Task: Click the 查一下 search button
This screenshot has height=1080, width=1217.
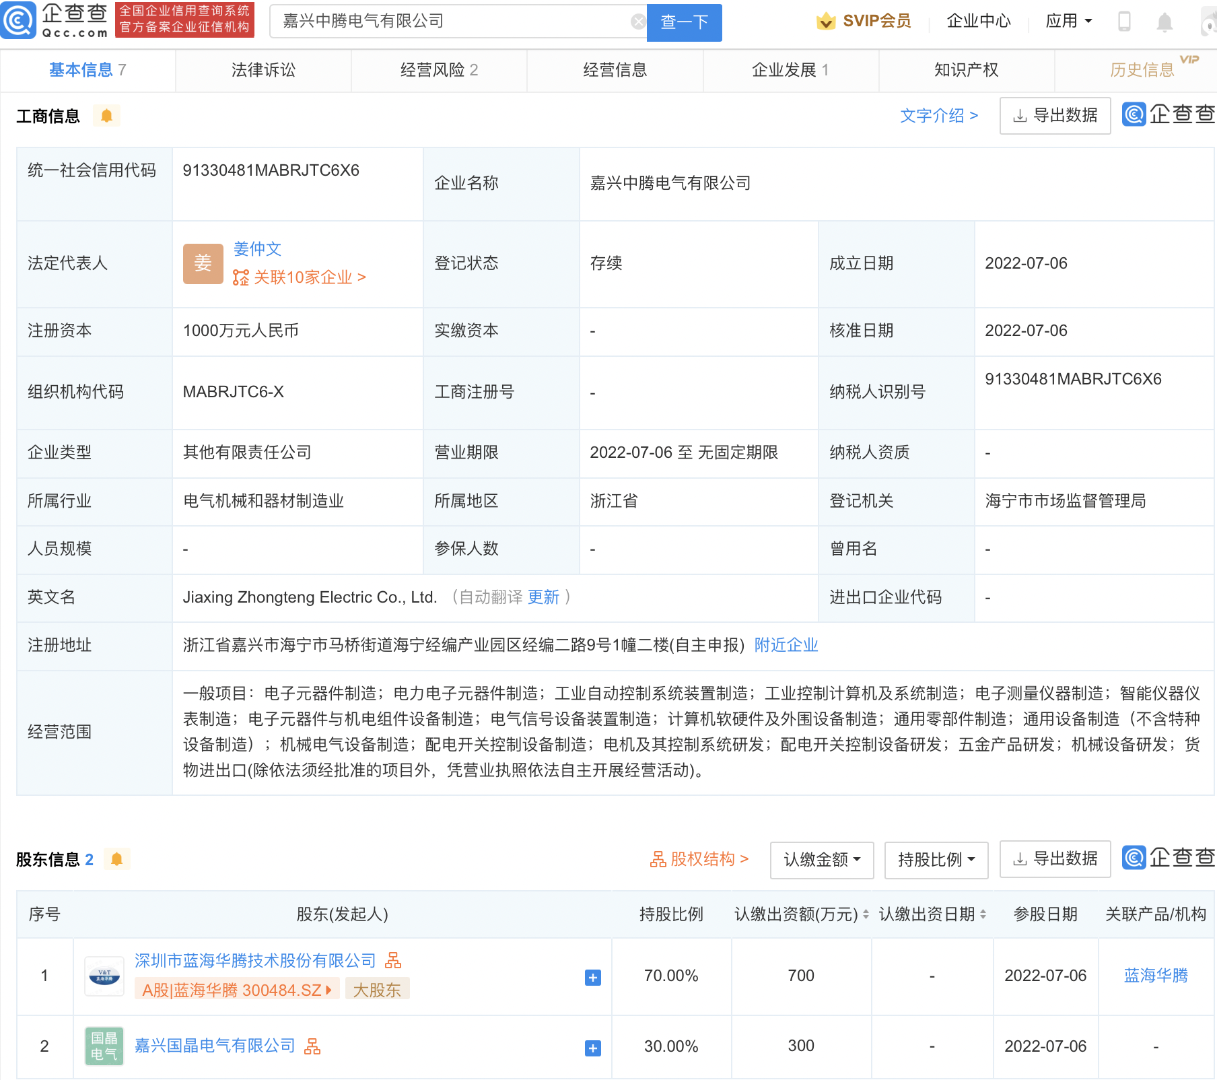Action: 684,22
